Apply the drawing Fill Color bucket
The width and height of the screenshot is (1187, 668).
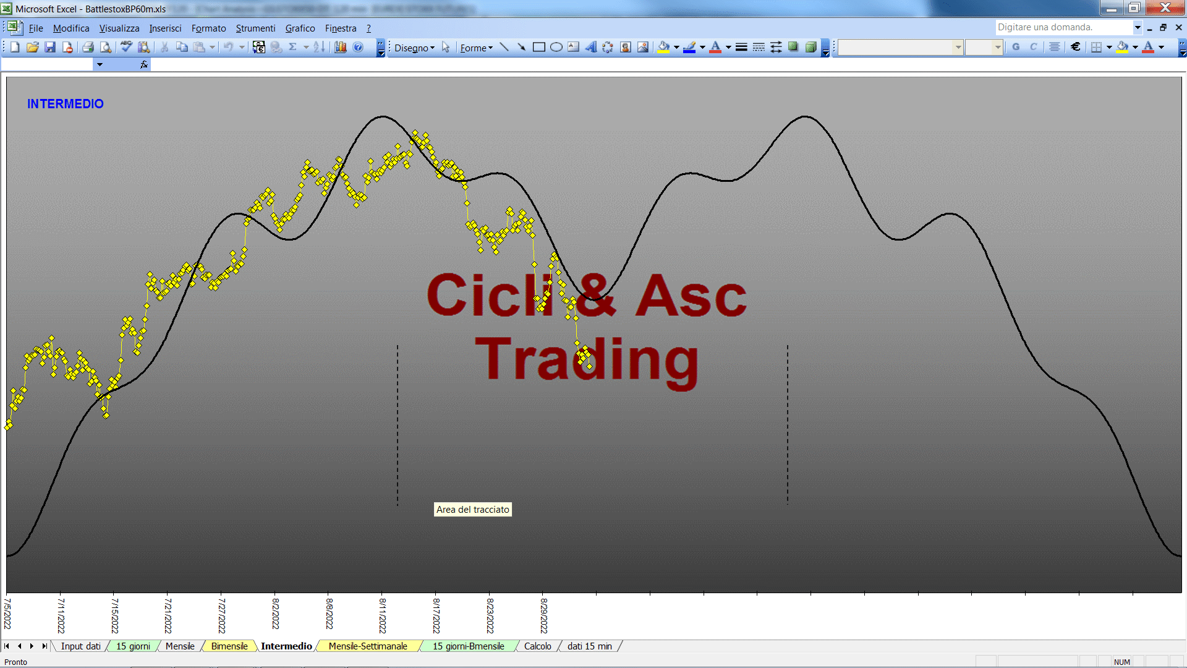pyautogui.click(x=663, y=47)
